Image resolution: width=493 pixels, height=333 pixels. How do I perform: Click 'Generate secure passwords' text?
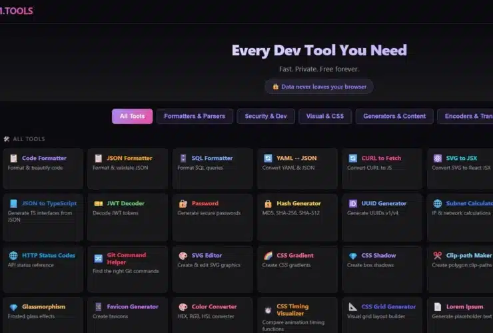[x=209, y=213]
